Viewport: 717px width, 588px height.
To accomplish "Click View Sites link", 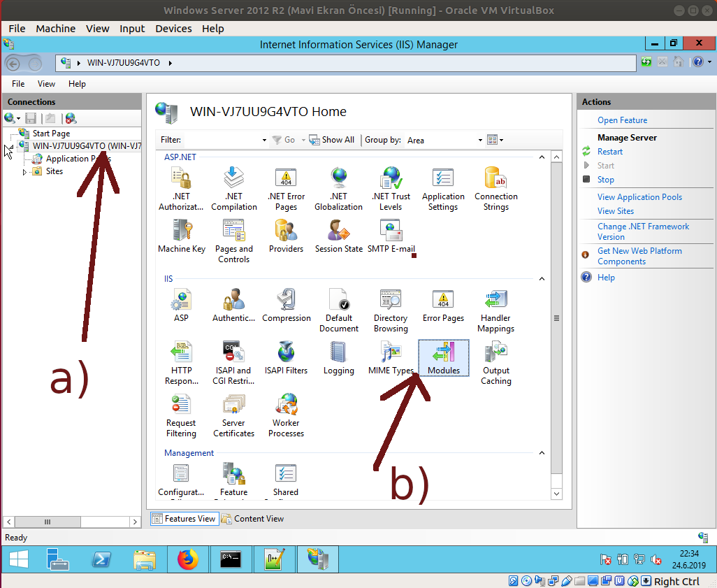I will [616, 211].
